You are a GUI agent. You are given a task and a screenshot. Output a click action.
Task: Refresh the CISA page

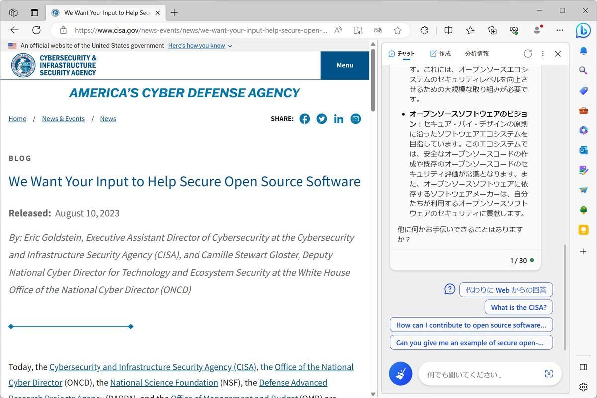click(36, 30)
